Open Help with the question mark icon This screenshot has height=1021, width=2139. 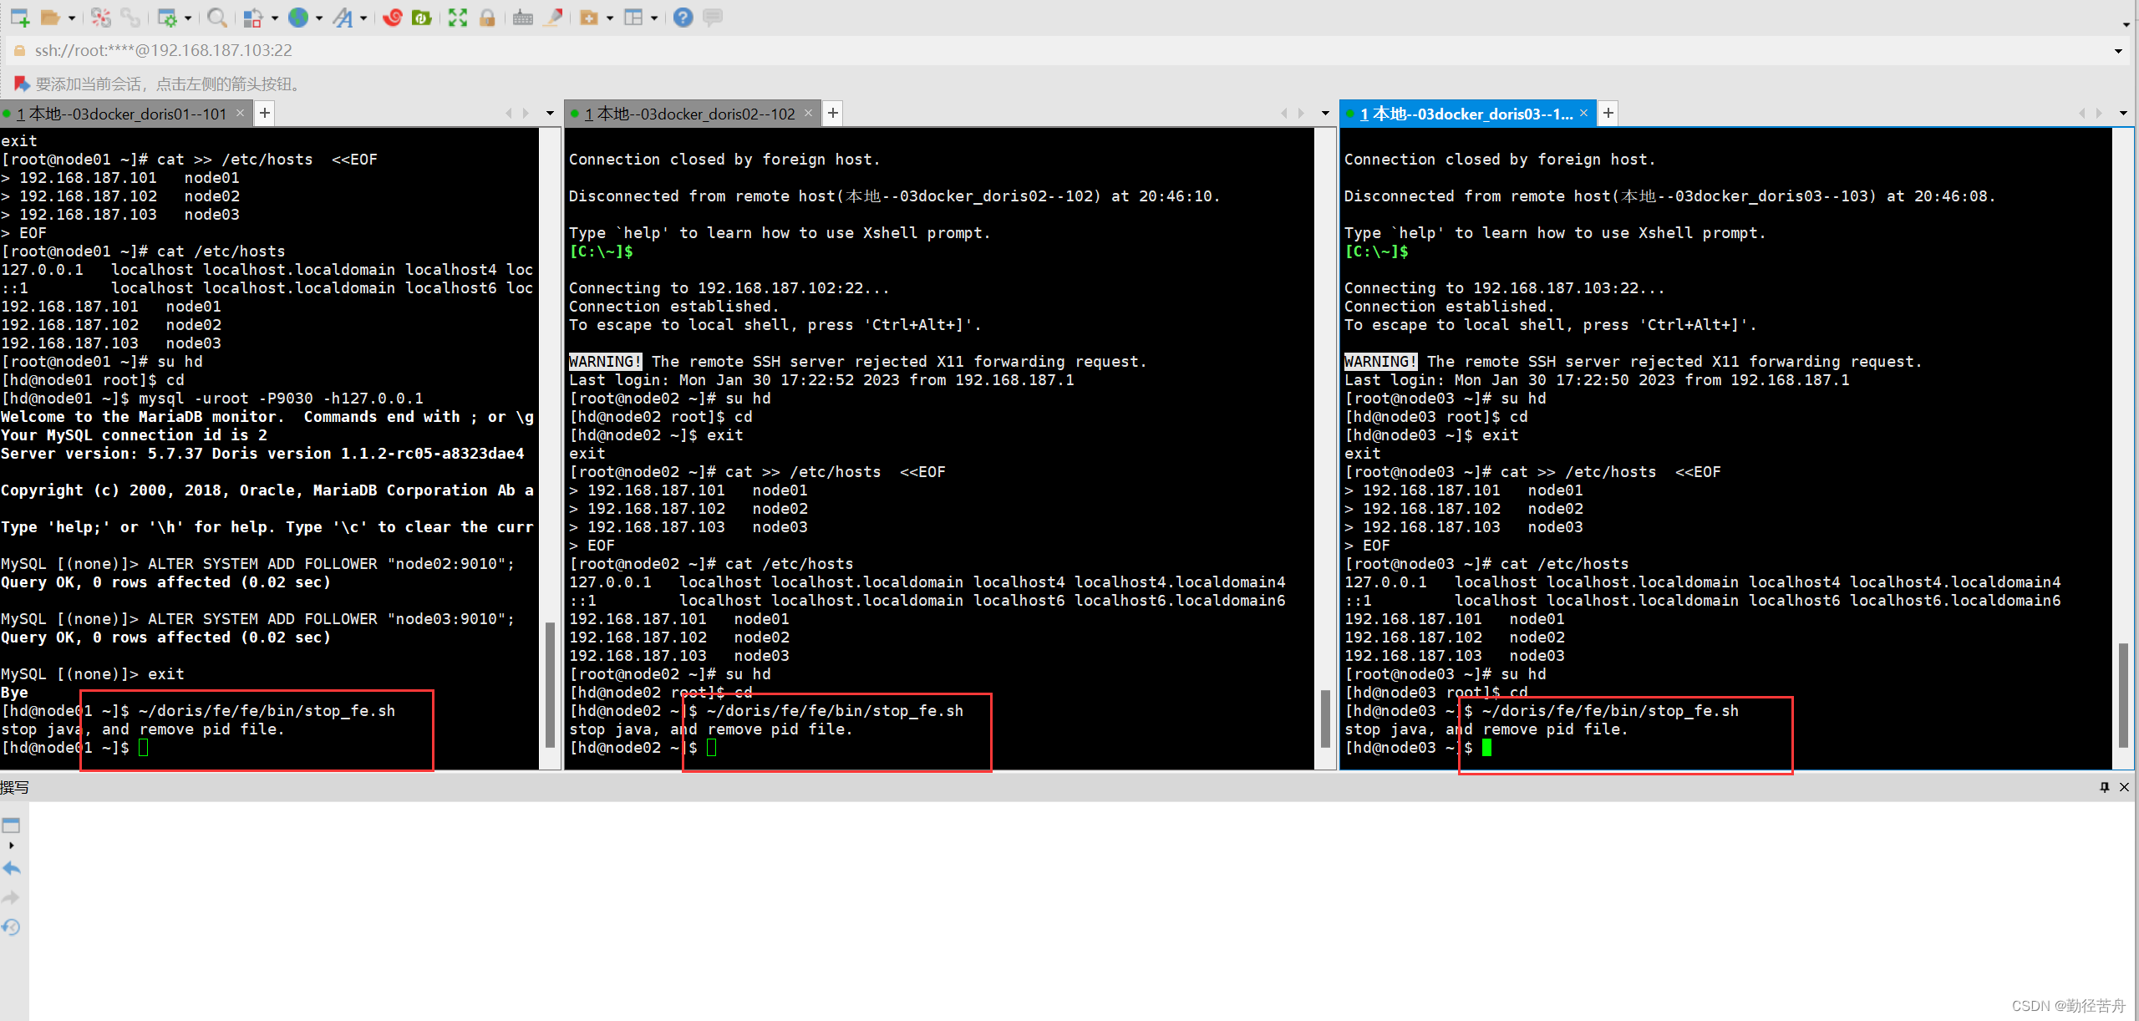coord(683,17)
